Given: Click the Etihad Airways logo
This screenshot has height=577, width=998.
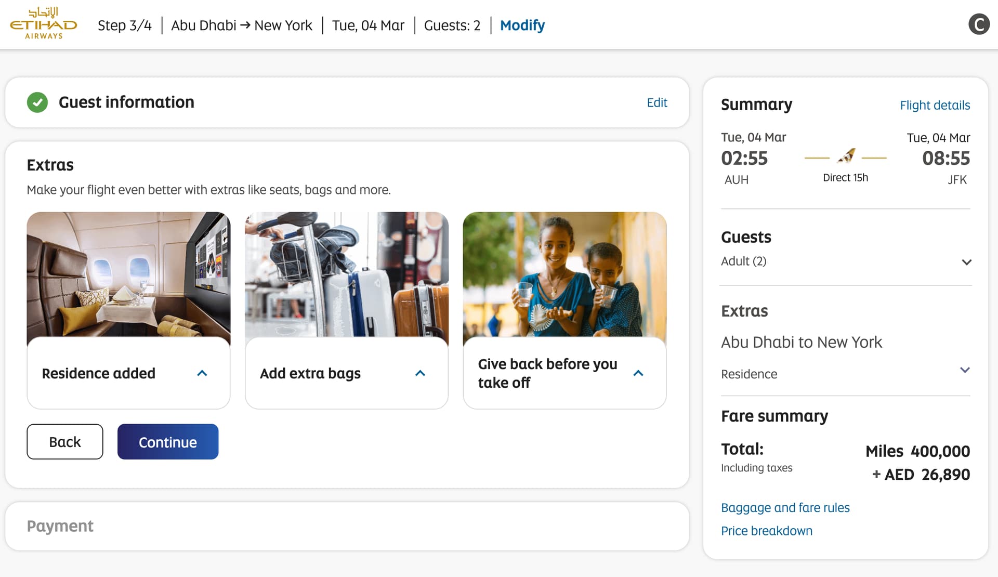Looking at the screenshot, I should [44, 23].
